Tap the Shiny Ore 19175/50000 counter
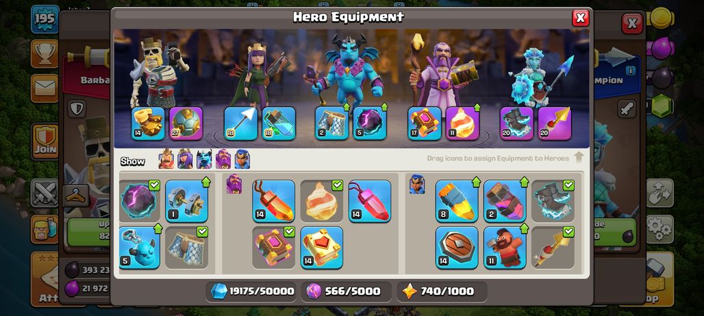This screenshot has height=316, width=704. (x=253, y=291)
